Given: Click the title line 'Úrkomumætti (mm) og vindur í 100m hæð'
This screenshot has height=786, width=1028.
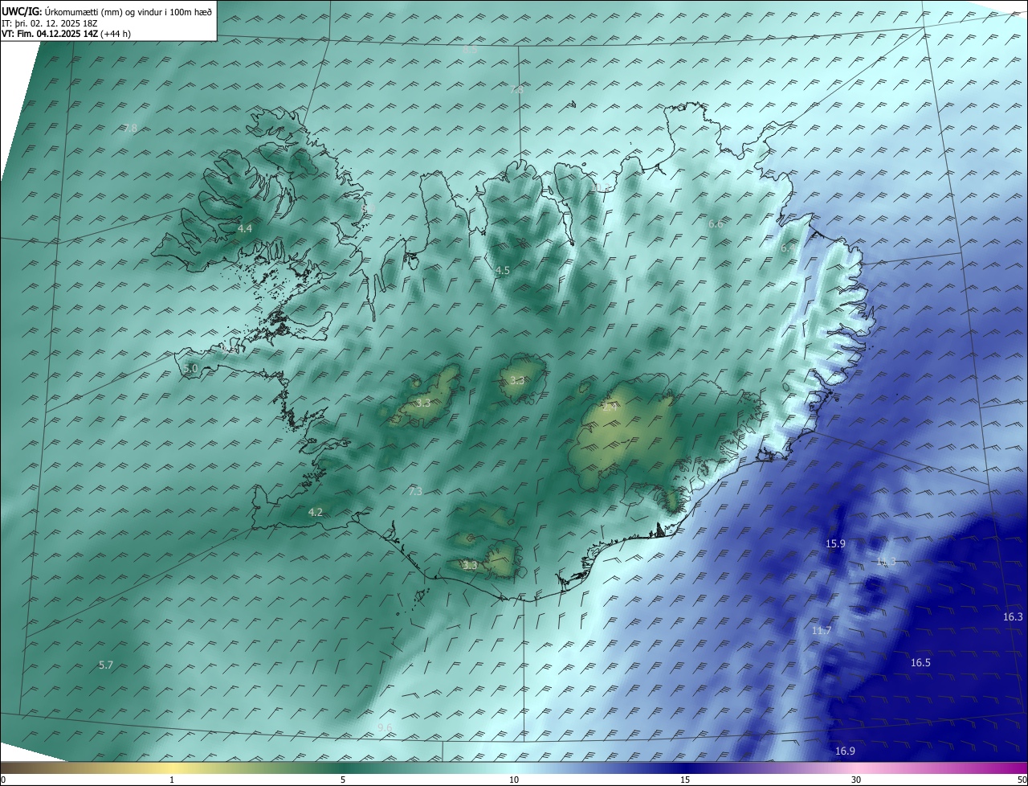Looking at the screenshot, I should tap(128, 12).
